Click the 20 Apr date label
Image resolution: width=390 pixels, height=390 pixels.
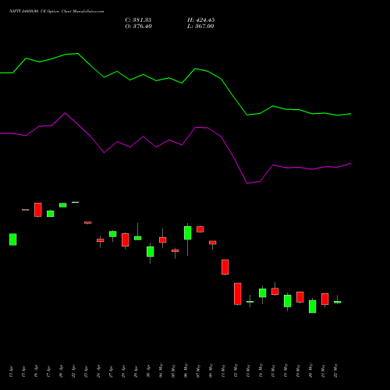[x=61, y=371]
